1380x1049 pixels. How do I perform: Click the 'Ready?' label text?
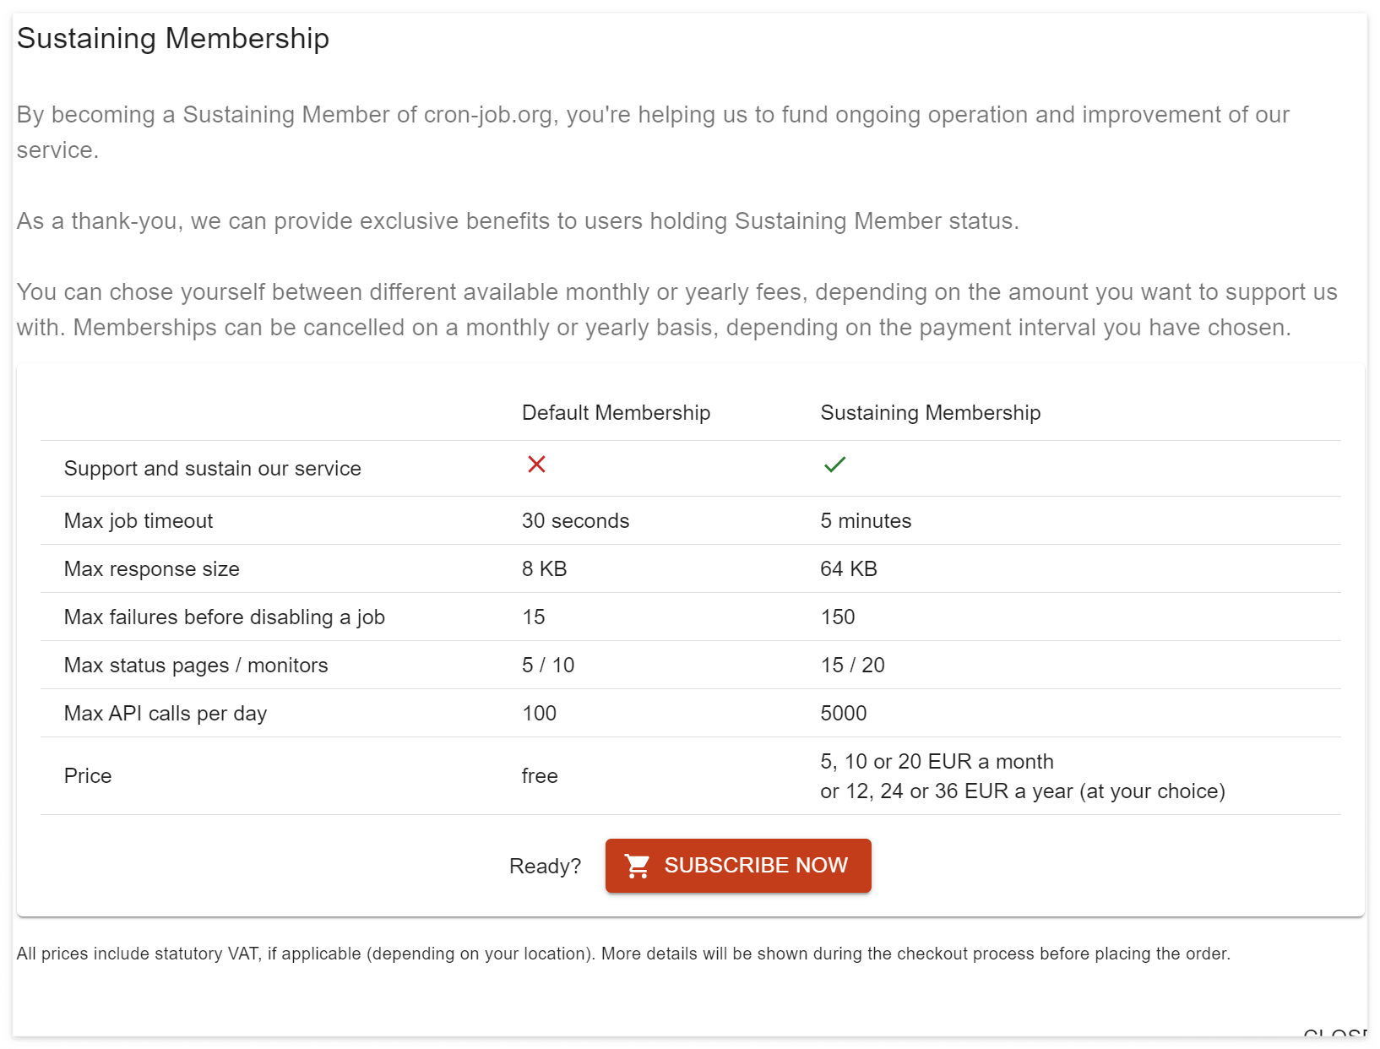[x=545, y=867]
